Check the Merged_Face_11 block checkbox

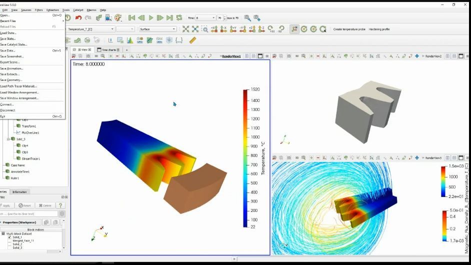tap(9, 241)
